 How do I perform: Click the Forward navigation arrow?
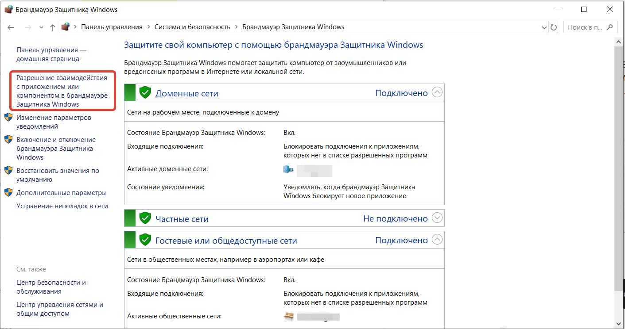(28, 27)
